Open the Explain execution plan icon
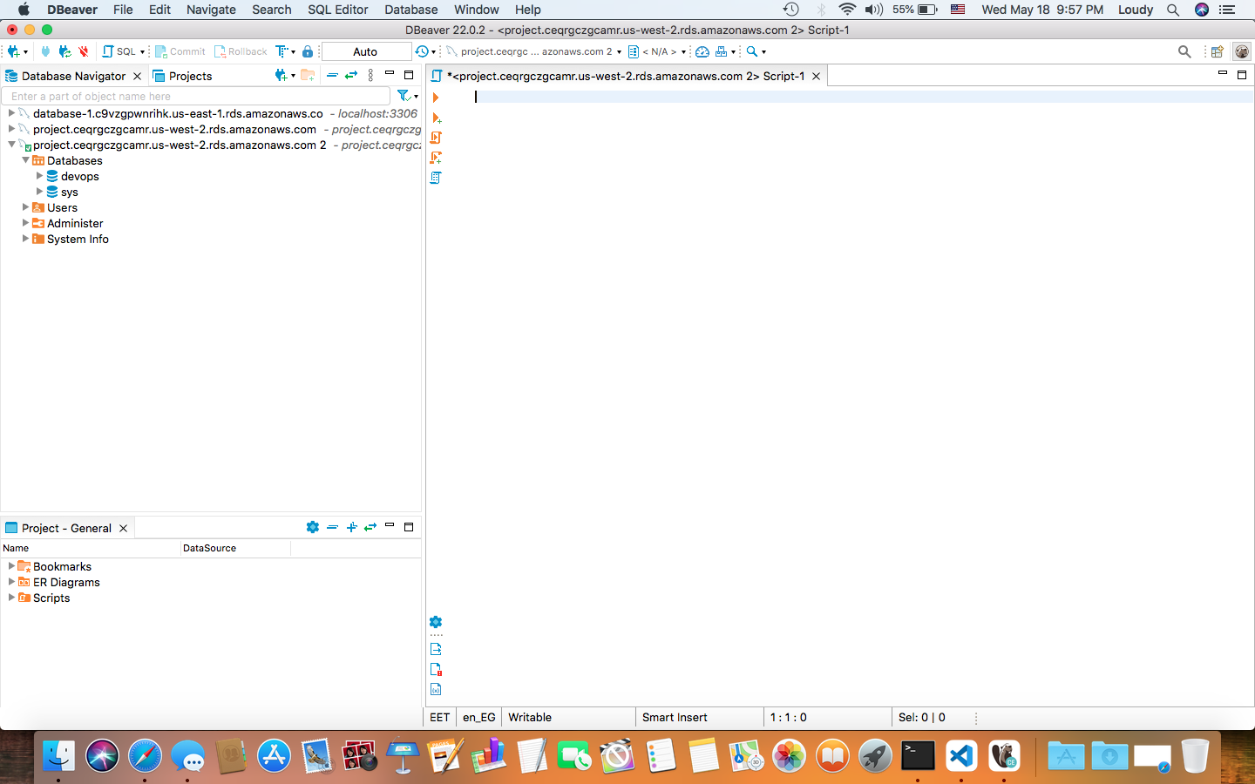The height and width of the screenshot is (784, 1255). click(x=436, y=178)
